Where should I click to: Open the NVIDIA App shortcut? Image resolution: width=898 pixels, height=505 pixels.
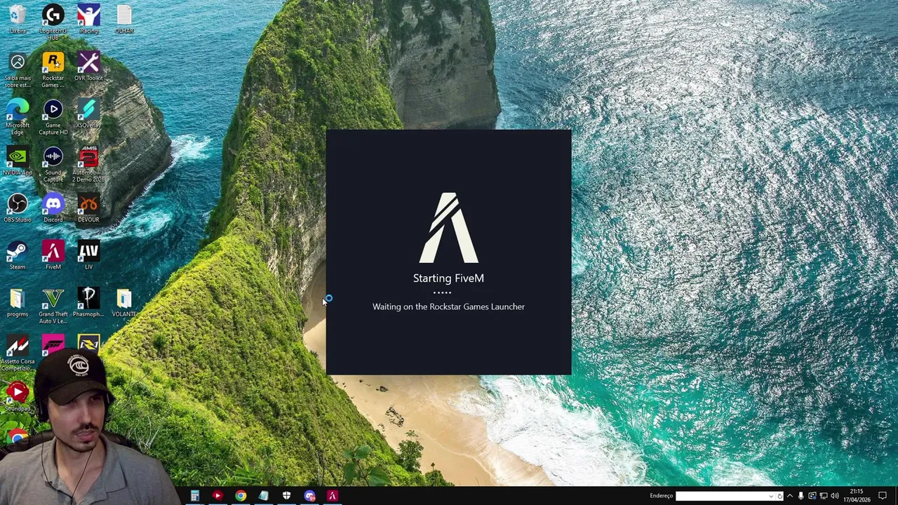point(18,161)
